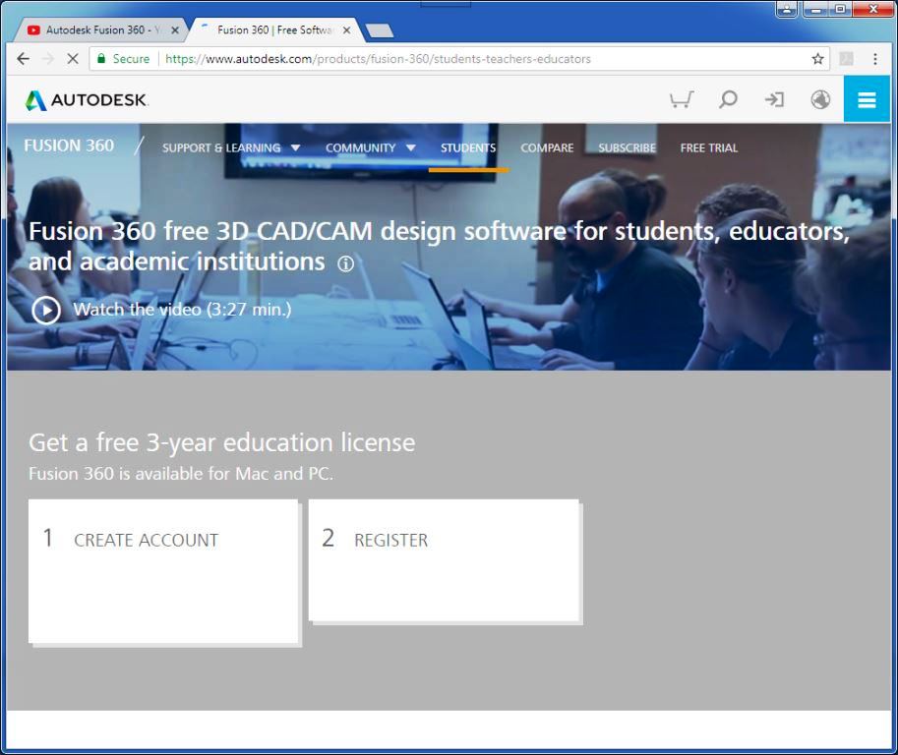
Task: Select the 2 Register step card
Action: (x=444, y=560)
